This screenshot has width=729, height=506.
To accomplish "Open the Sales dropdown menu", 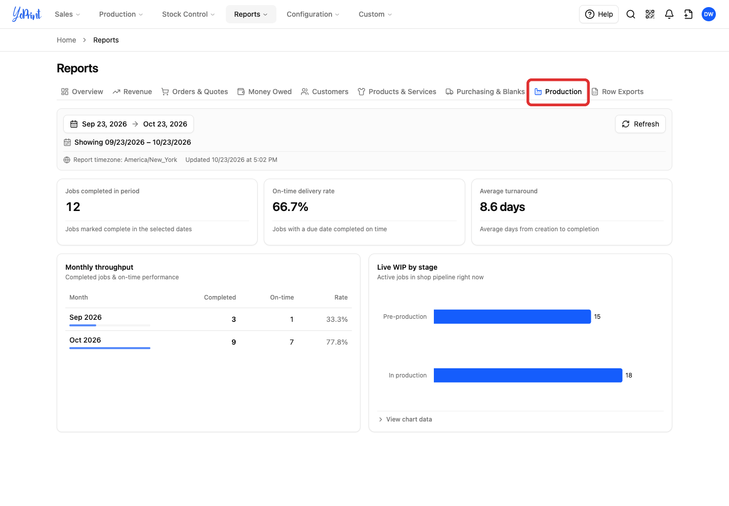I will (67, 14).
